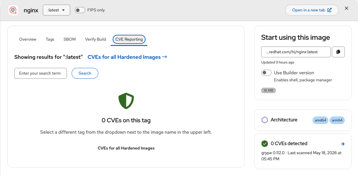Copy the image pull URL
The height and width of the screenshot is (177, 358).
coord(338,52)
